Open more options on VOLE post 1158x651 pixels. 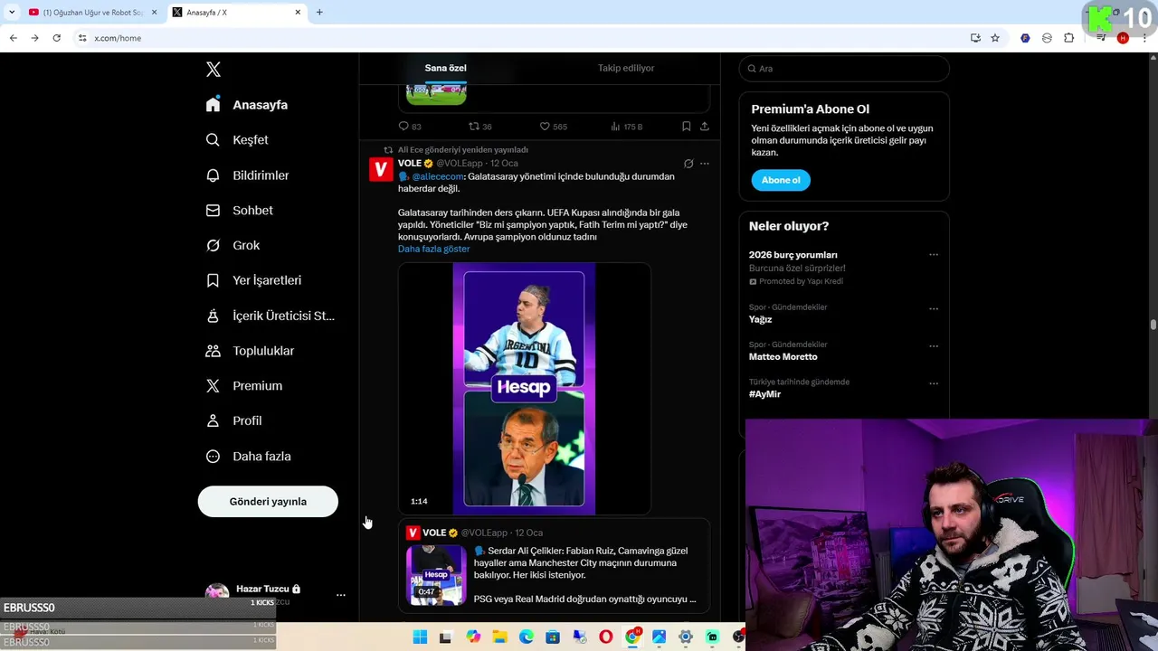[x=705, y=164]
